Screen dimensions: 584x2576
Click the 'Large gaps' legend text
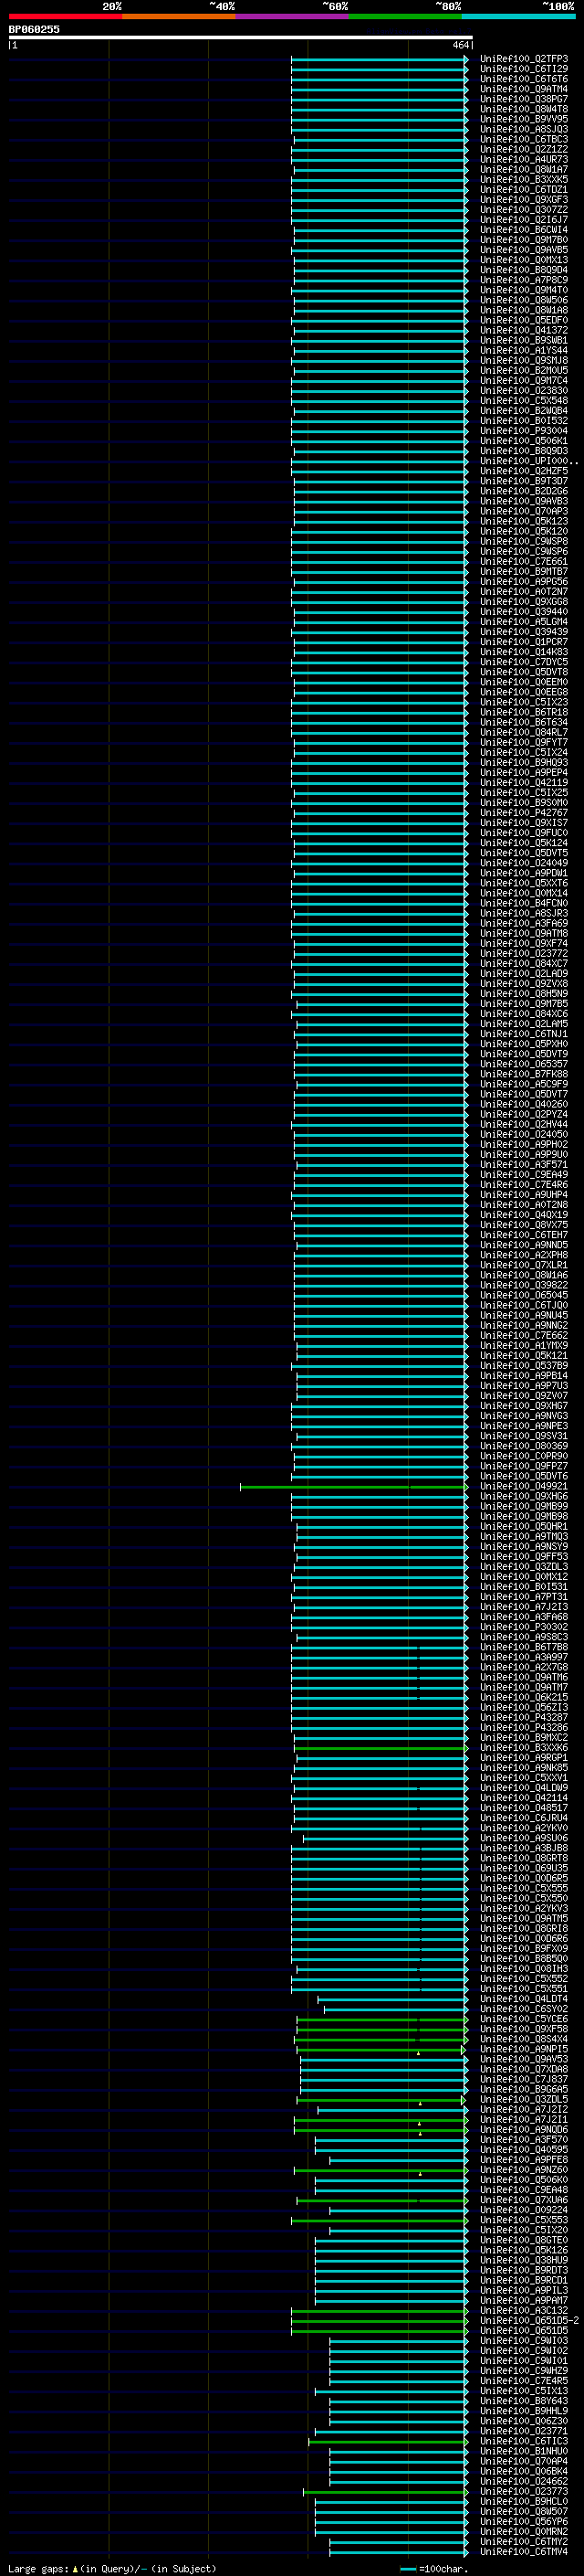38,2569
